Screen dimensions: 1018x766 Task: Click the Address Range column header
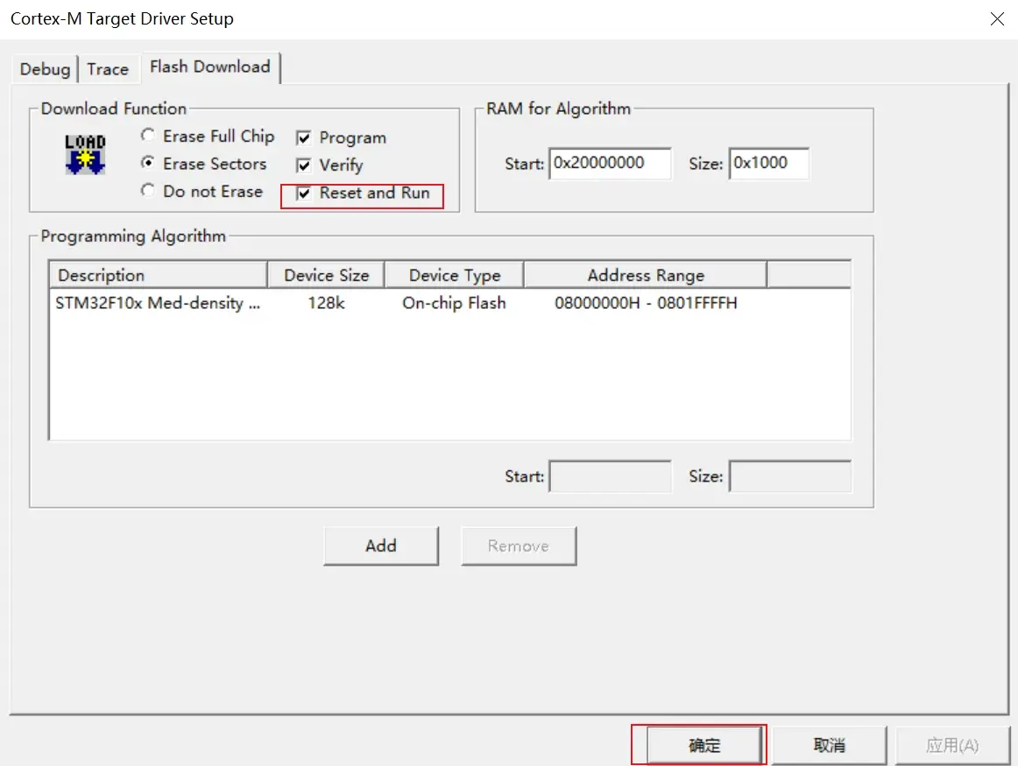[x=646, y=275]
